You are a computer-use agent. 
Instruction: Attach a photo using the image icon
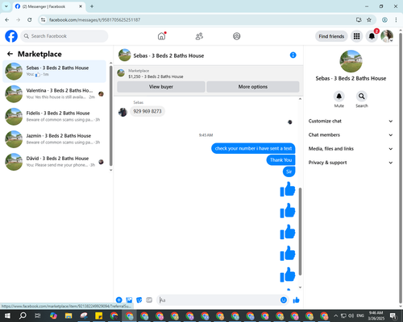[129, 300]
